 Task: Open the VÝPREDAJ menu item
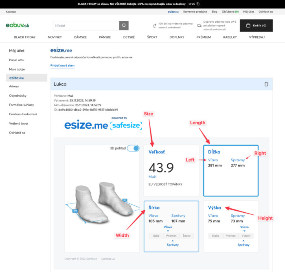(x=257, y=37)
